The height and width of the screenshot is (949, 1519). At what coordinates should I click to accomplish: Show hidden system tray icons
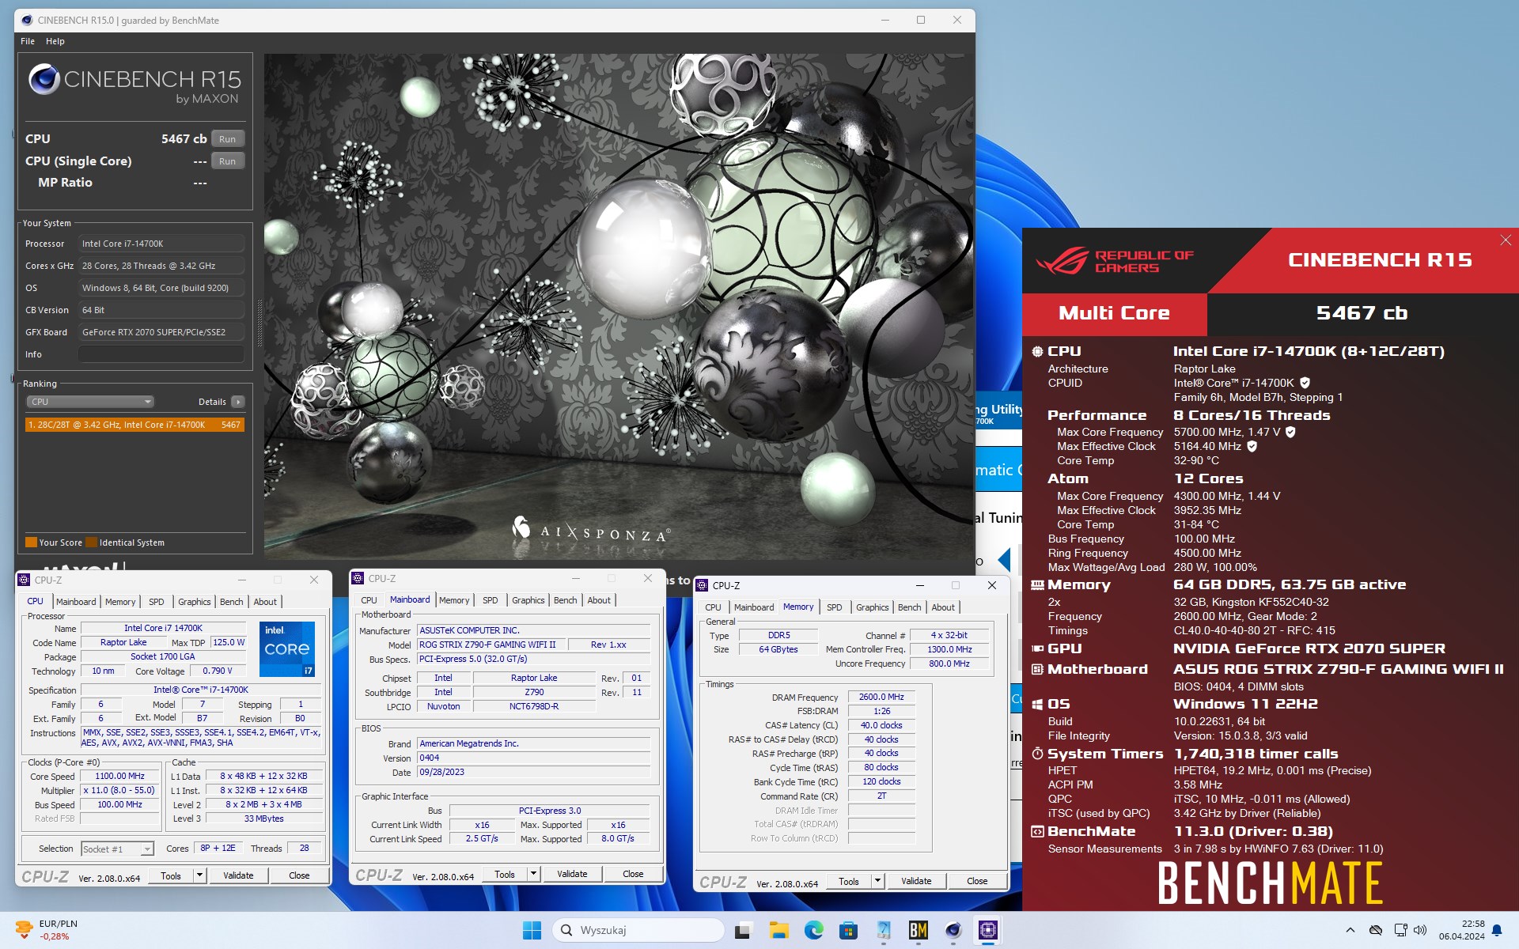tap(1350, 930)
